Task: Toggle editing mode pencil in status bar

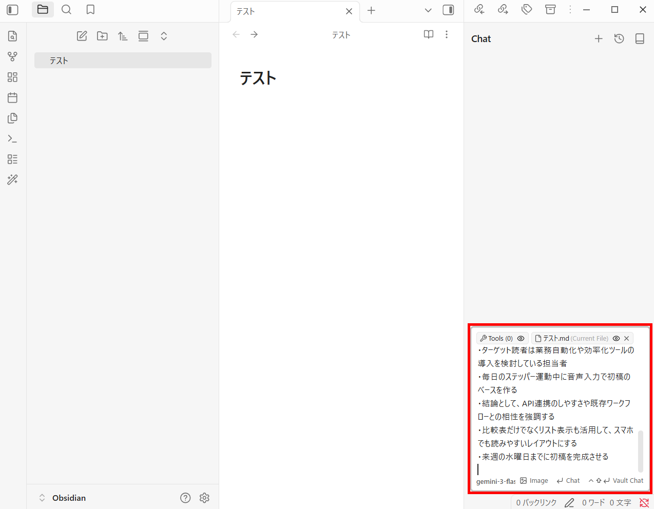Action: coord(569,503)
